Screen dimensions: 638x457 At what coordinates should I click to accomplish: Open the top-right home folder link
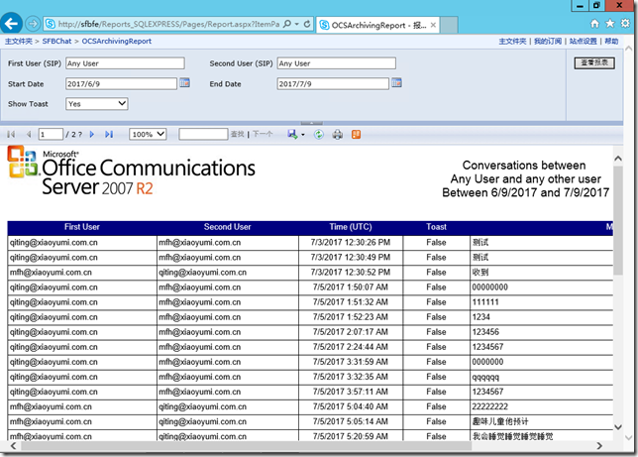click(x=512, y=41)
